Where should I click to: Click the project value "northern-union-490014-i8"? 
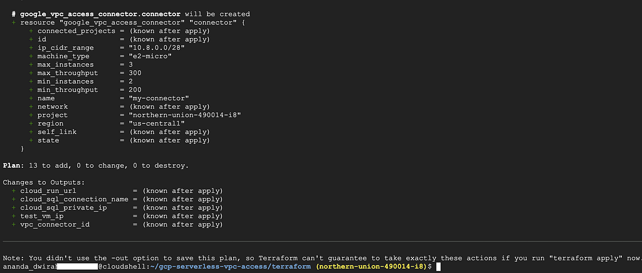pyautogui.click(x=185, y=115)
